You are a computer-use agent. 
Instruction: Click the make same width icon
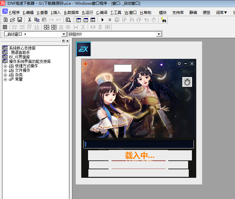pyautogui.click(x=93, y=27)
